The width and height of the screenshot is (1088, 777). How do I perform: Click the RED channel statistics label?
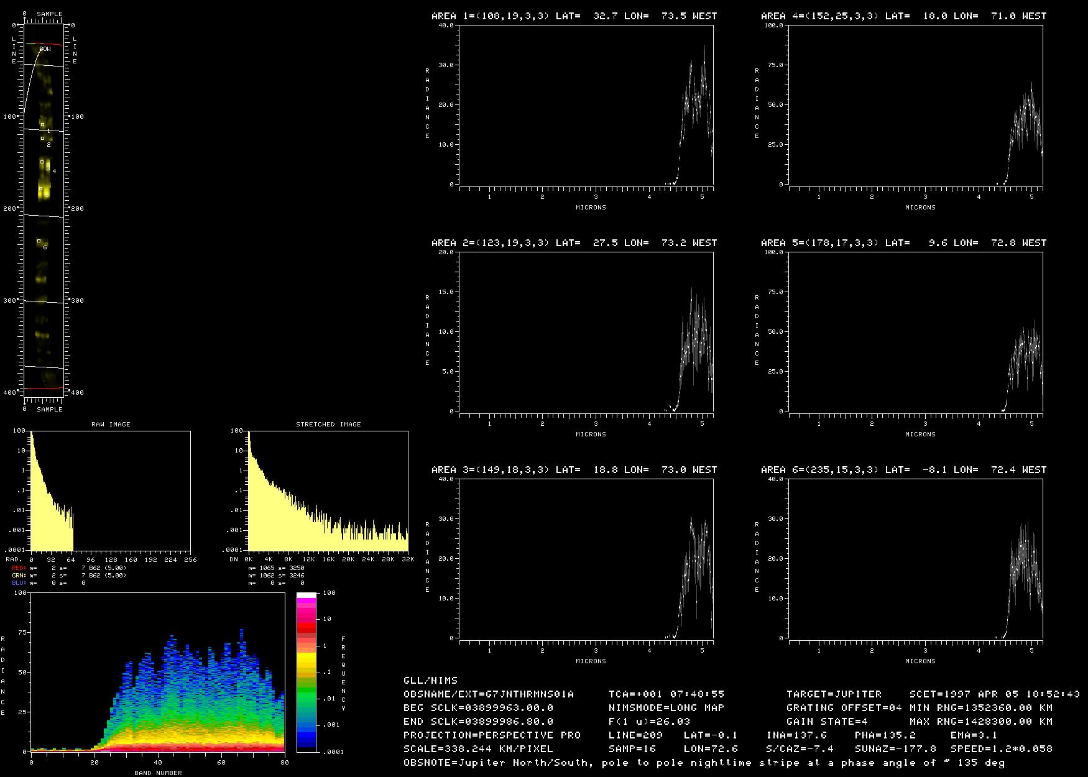coord(19,568)
